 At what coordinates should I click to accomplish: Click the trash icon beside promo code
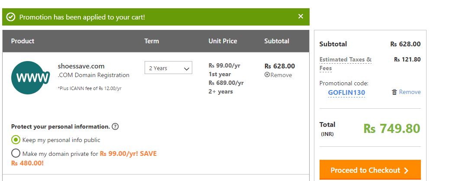pyautogui.click(x=394, y=92)
